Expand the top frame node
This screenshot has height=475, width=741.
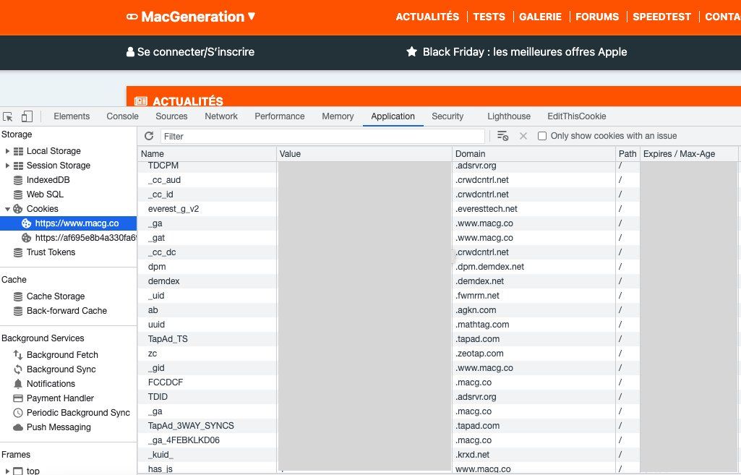point(7,471)
